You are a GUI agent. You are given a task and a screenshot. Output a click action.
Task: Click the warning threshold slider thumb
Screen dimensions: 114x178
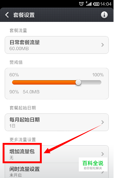pyautogui.click(x=78, y=83)
